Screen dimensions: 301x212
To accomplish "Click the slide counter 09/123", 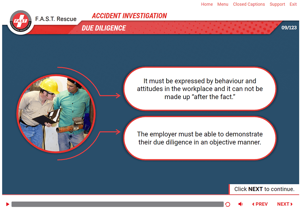I will (289, 27).
